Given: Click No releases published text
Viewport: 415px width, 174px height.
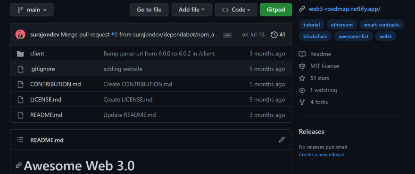Looking at the screenshot, I should pos(323,147).
